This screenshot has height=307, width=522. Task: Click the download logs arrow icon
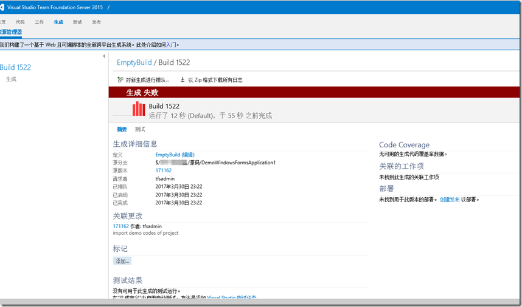(x=183, y=79)
